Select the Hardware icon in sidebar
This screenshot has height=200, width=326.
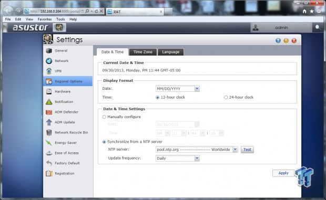point(49,91)
